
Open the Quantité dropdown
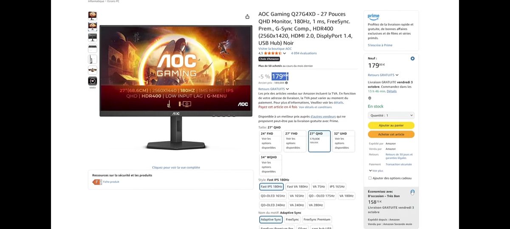tap(391, 115)
